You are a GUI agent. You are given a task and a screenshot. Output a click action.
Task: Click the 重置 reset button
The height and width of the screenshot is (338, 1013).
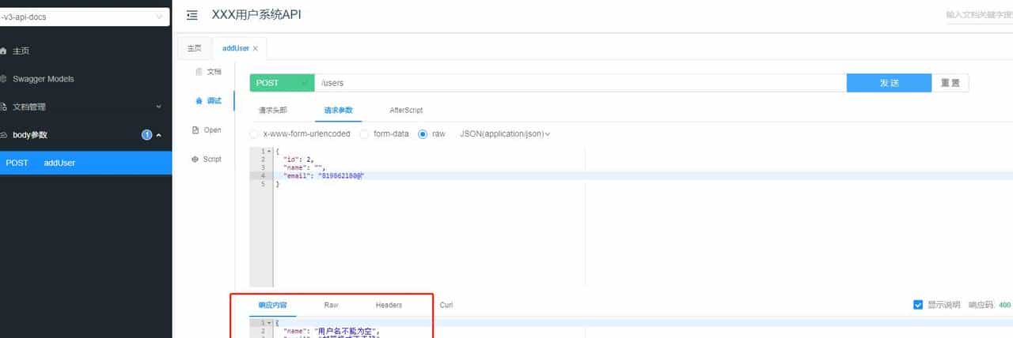950,83
